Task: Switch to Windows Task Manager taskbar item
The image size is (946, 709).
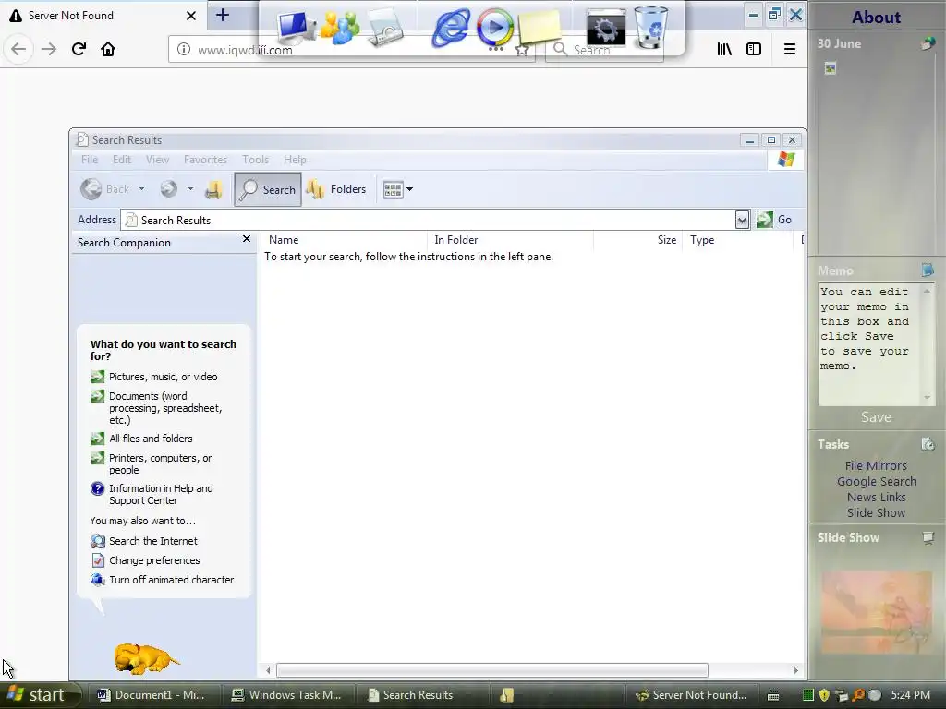Action: click(286, 695)
